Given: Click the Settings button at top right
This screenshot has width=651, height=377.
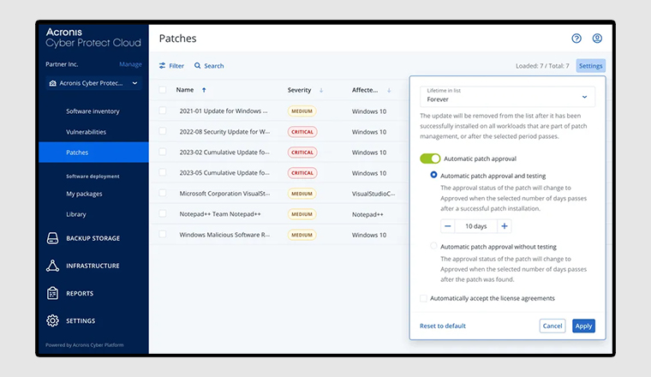Looking at the screenshot, I should click(590, 66).
